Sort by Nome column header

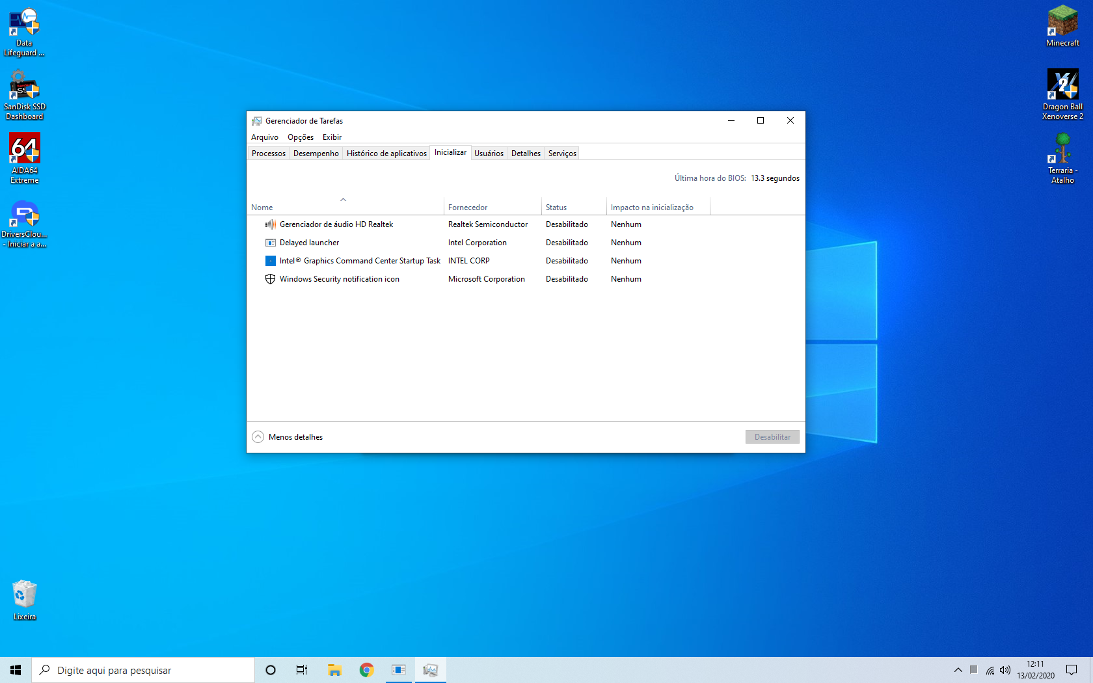pyautogui.click(x=345, y=208)
